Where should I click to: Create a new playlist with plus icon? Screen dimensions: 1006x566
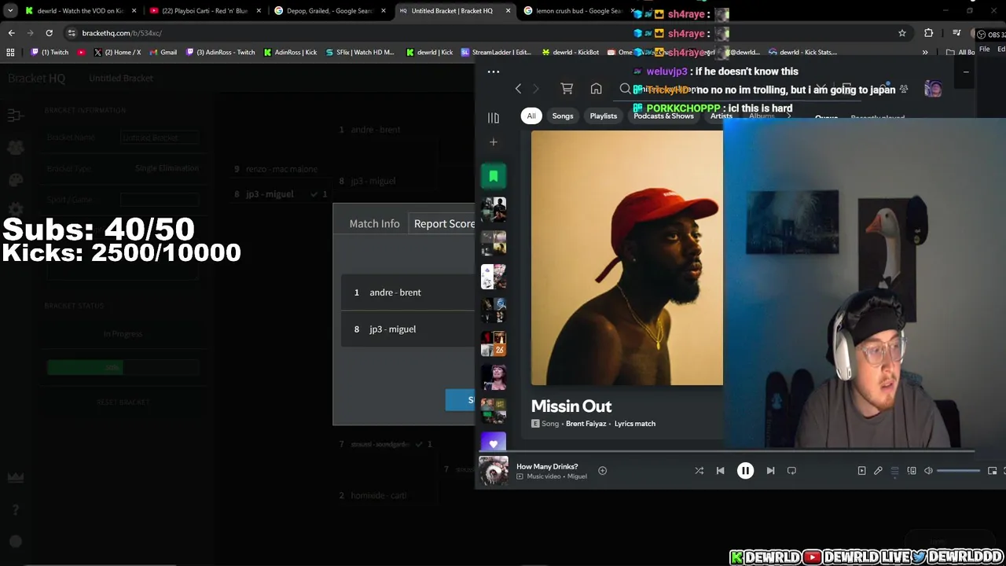click(x=494, y=142)
